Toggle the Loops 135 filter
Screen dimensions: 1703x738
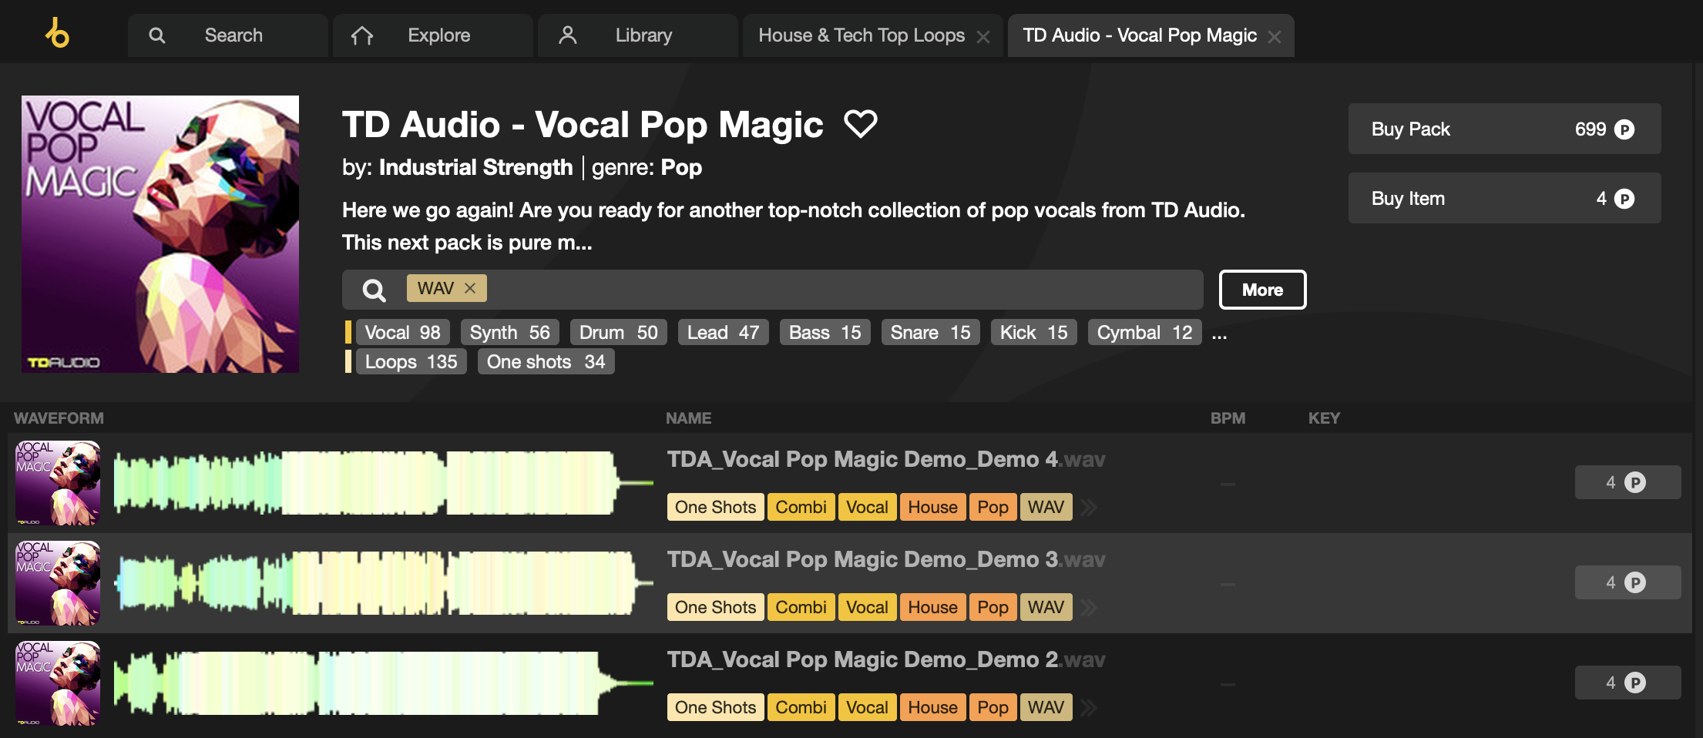(x=411, y=361)
